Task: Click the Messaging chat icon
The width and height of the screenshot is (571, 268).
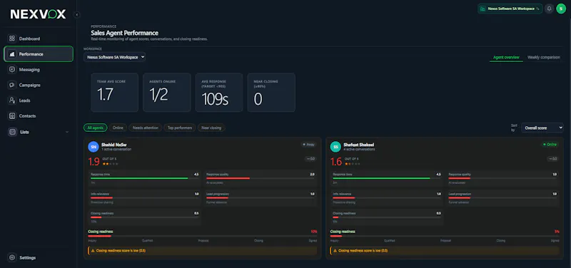Action: tap(12, 69)
